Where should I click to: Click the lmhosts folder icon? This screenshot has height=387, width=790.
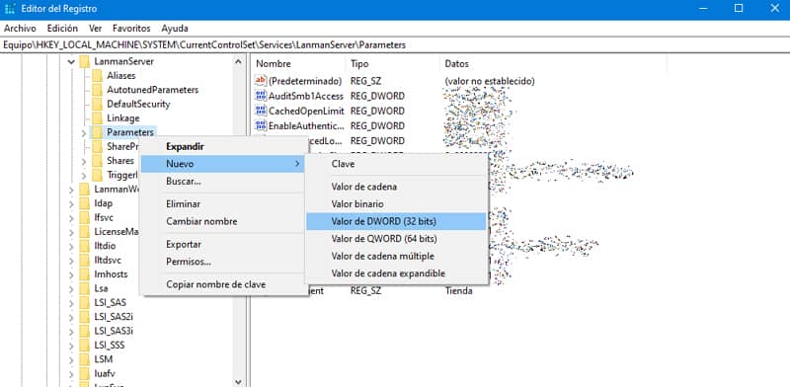pyautogui.click(x=85, y=274)
